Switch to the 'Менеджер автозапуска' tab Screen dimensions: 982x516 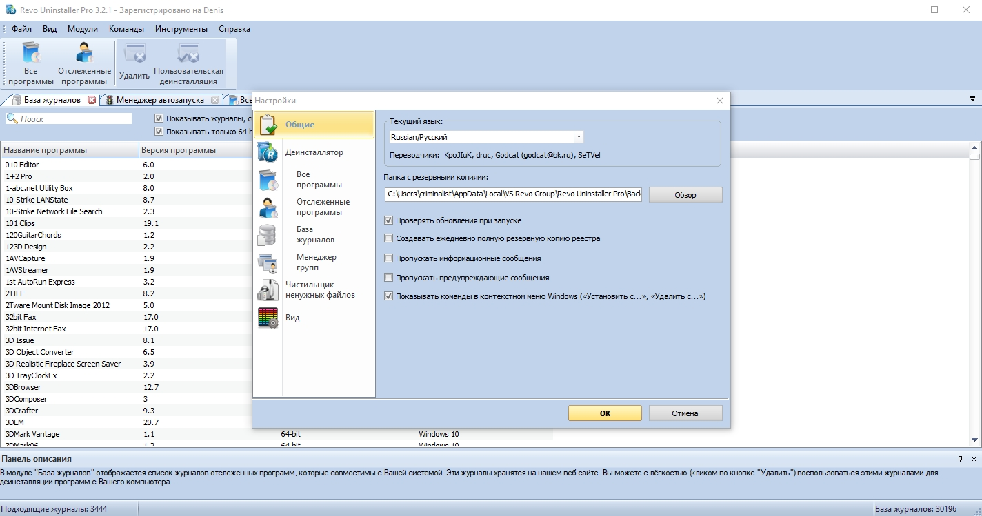click(x=163, y=100)
